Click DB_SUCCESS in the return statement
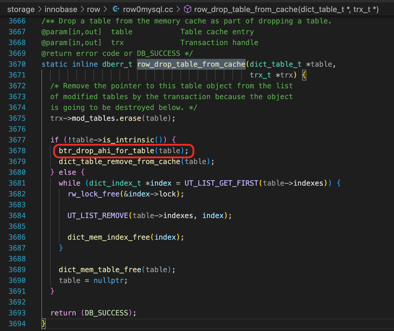Viewport: 394px width, 331px height. (106, 313)
